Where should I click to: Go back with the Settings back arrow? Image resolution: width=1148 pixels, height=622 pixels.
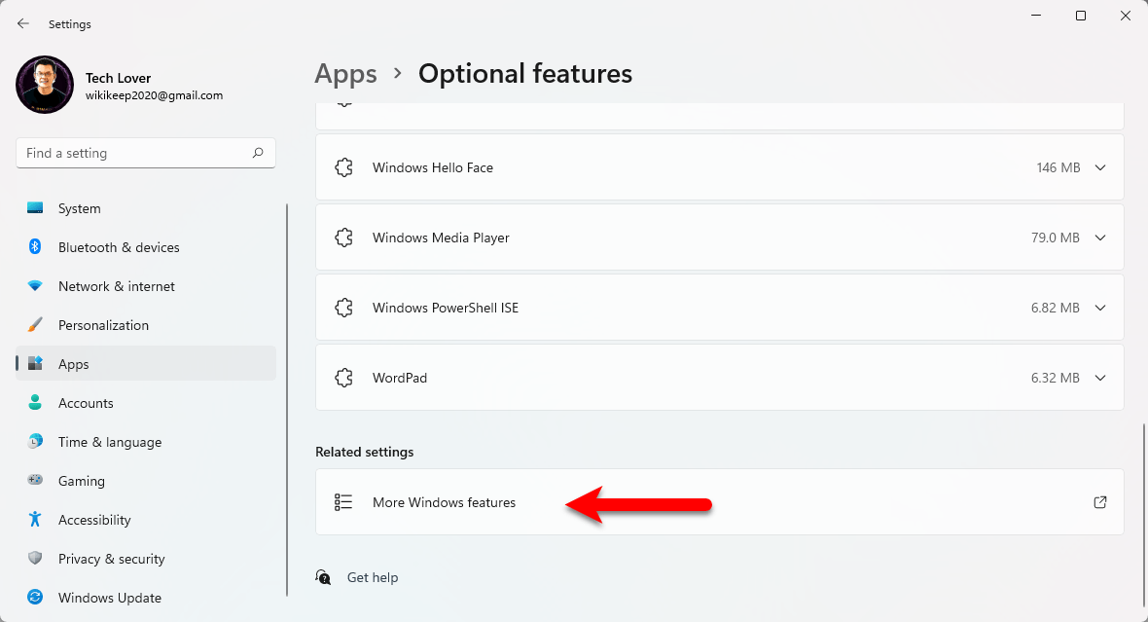[23, 24]
